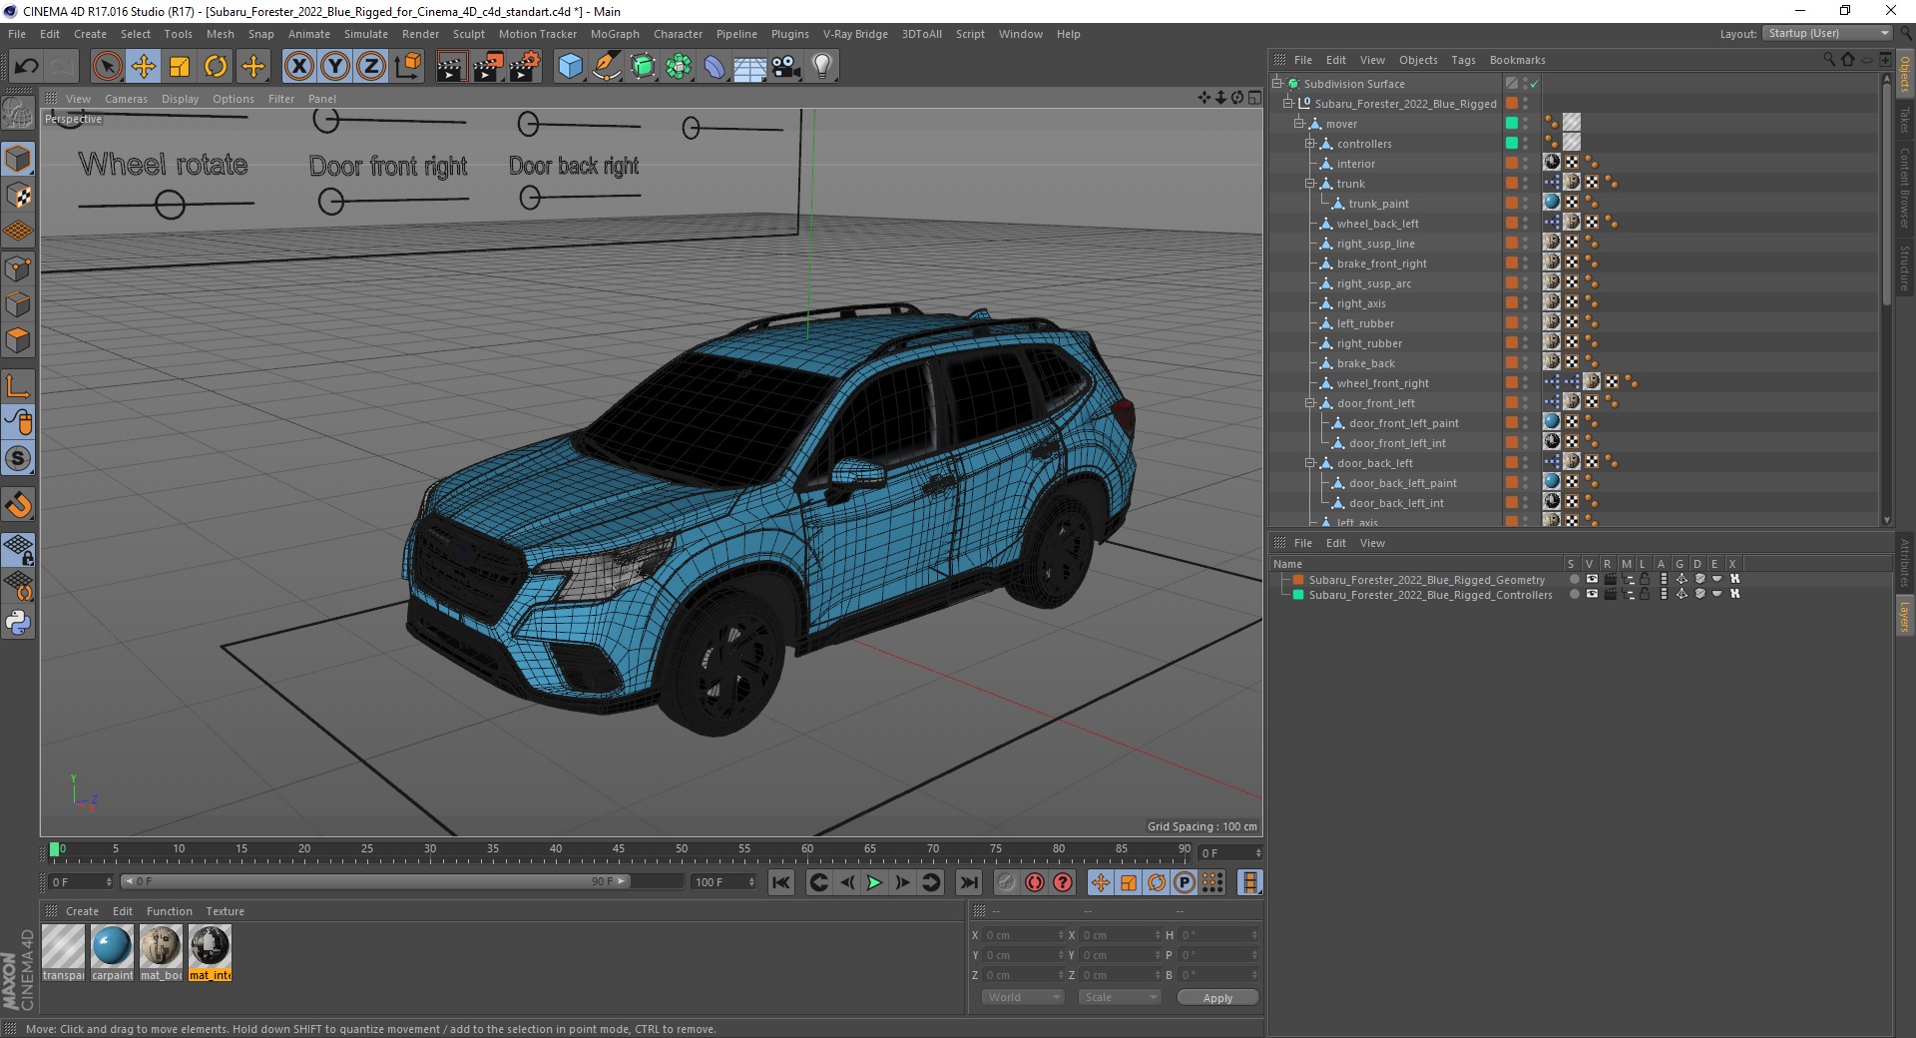
Task: Open the spline pen tool
Action: (x=606, y=67)
